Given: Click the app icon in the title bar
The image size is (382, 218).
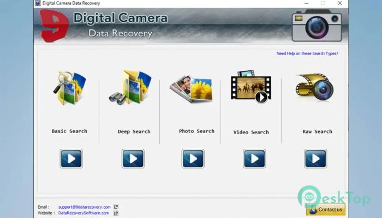Looking at the screenshot, I should pyautogui.click(x=38, y=3).
